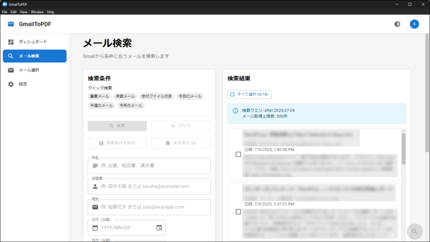The height and width of the screenshot is (242, 430).
Task: Focus the 件名 subject input field
Action: (x=149, y=166)
